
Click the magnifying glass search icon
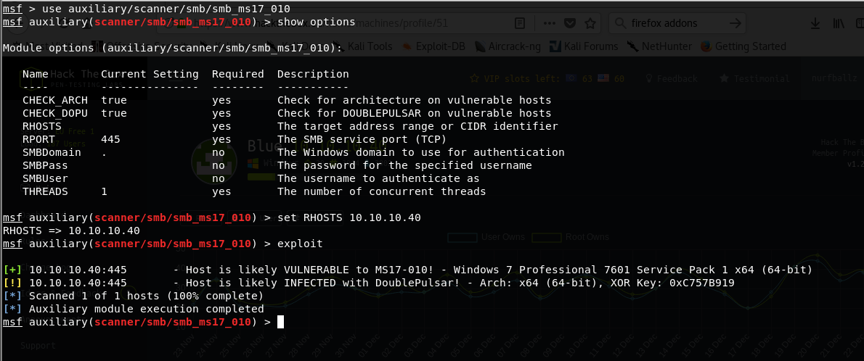[621, 22]
